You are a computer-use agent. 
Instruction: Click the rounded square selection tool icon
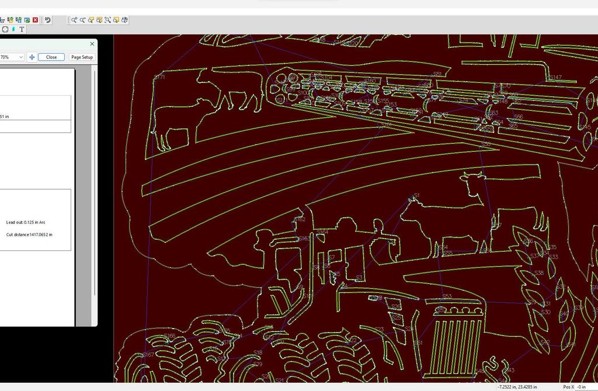(5, 29)
